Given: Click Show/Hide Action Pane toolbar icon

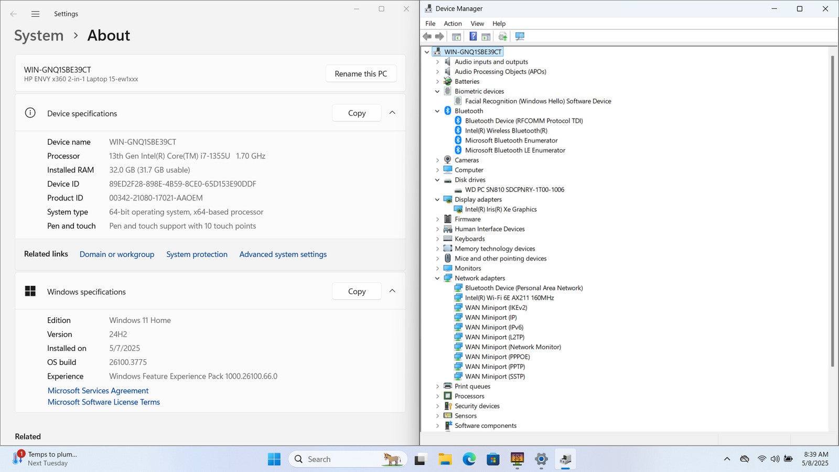Looking at the screenshot, I should (486, 36).
